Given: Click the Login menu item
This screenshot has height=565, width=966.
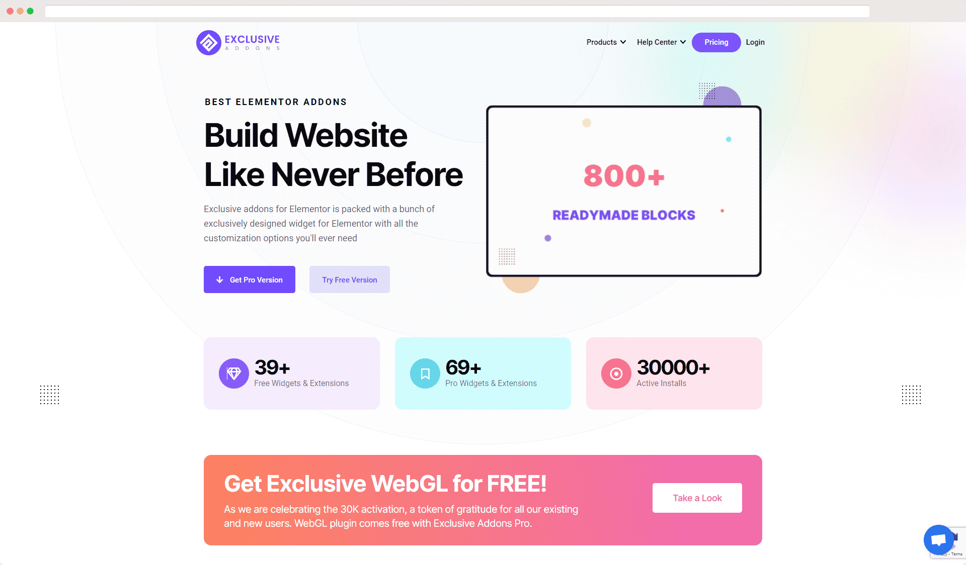Looking at the screenshot, I should pyautogui.click(x=755, y=42).
